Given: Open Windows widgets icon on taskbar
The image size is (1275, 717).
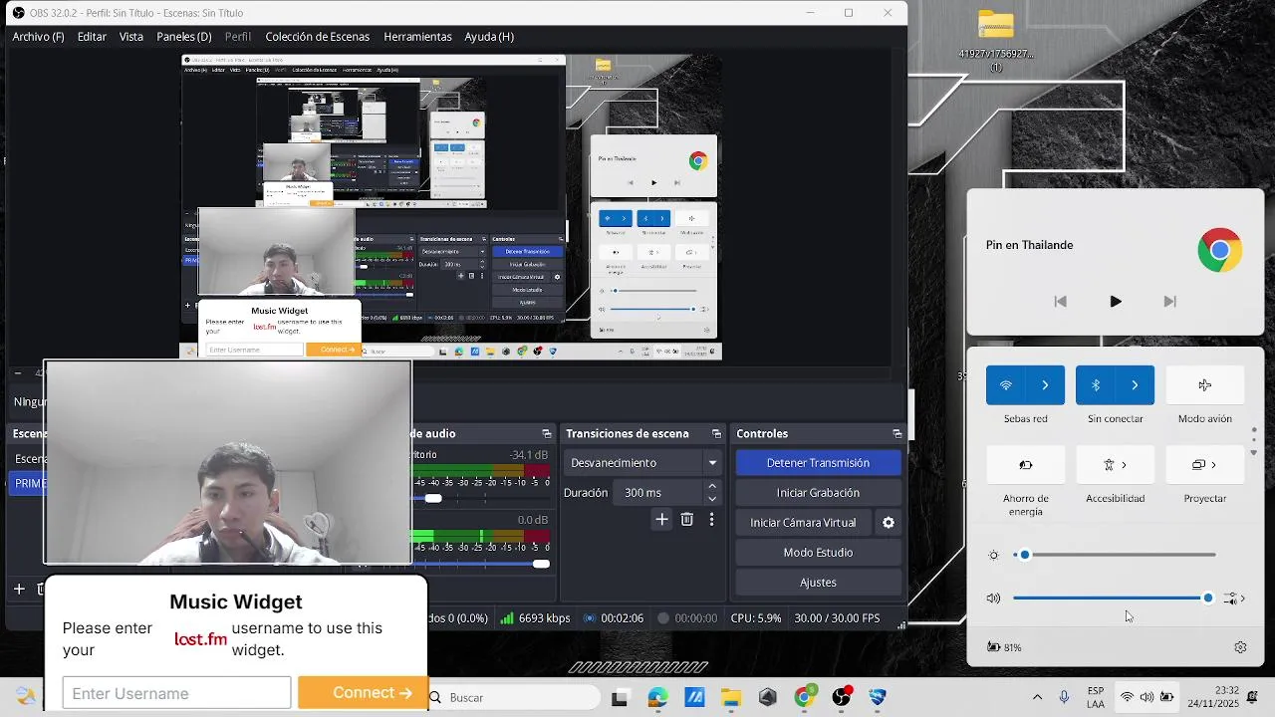Looking at the screenshot, I should point(25,697).
